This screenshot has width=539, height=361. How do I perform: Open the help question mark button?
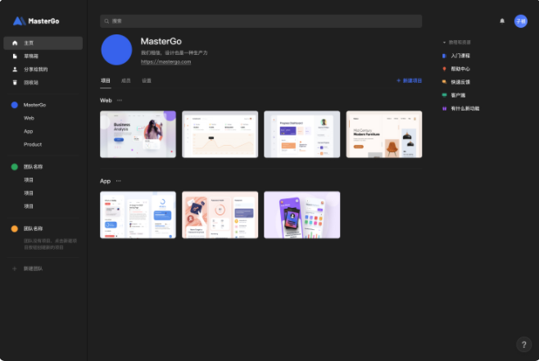click(x=523, y=345)
